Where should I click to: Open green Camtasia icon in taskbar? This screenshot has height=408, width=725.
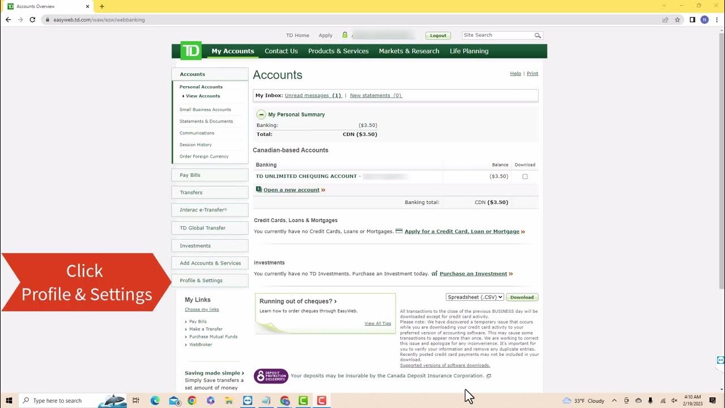[x=303, y=401]
